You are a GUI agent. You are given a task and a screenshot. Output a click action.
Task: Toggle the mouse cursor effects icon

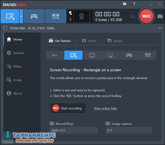click(70, 13)
